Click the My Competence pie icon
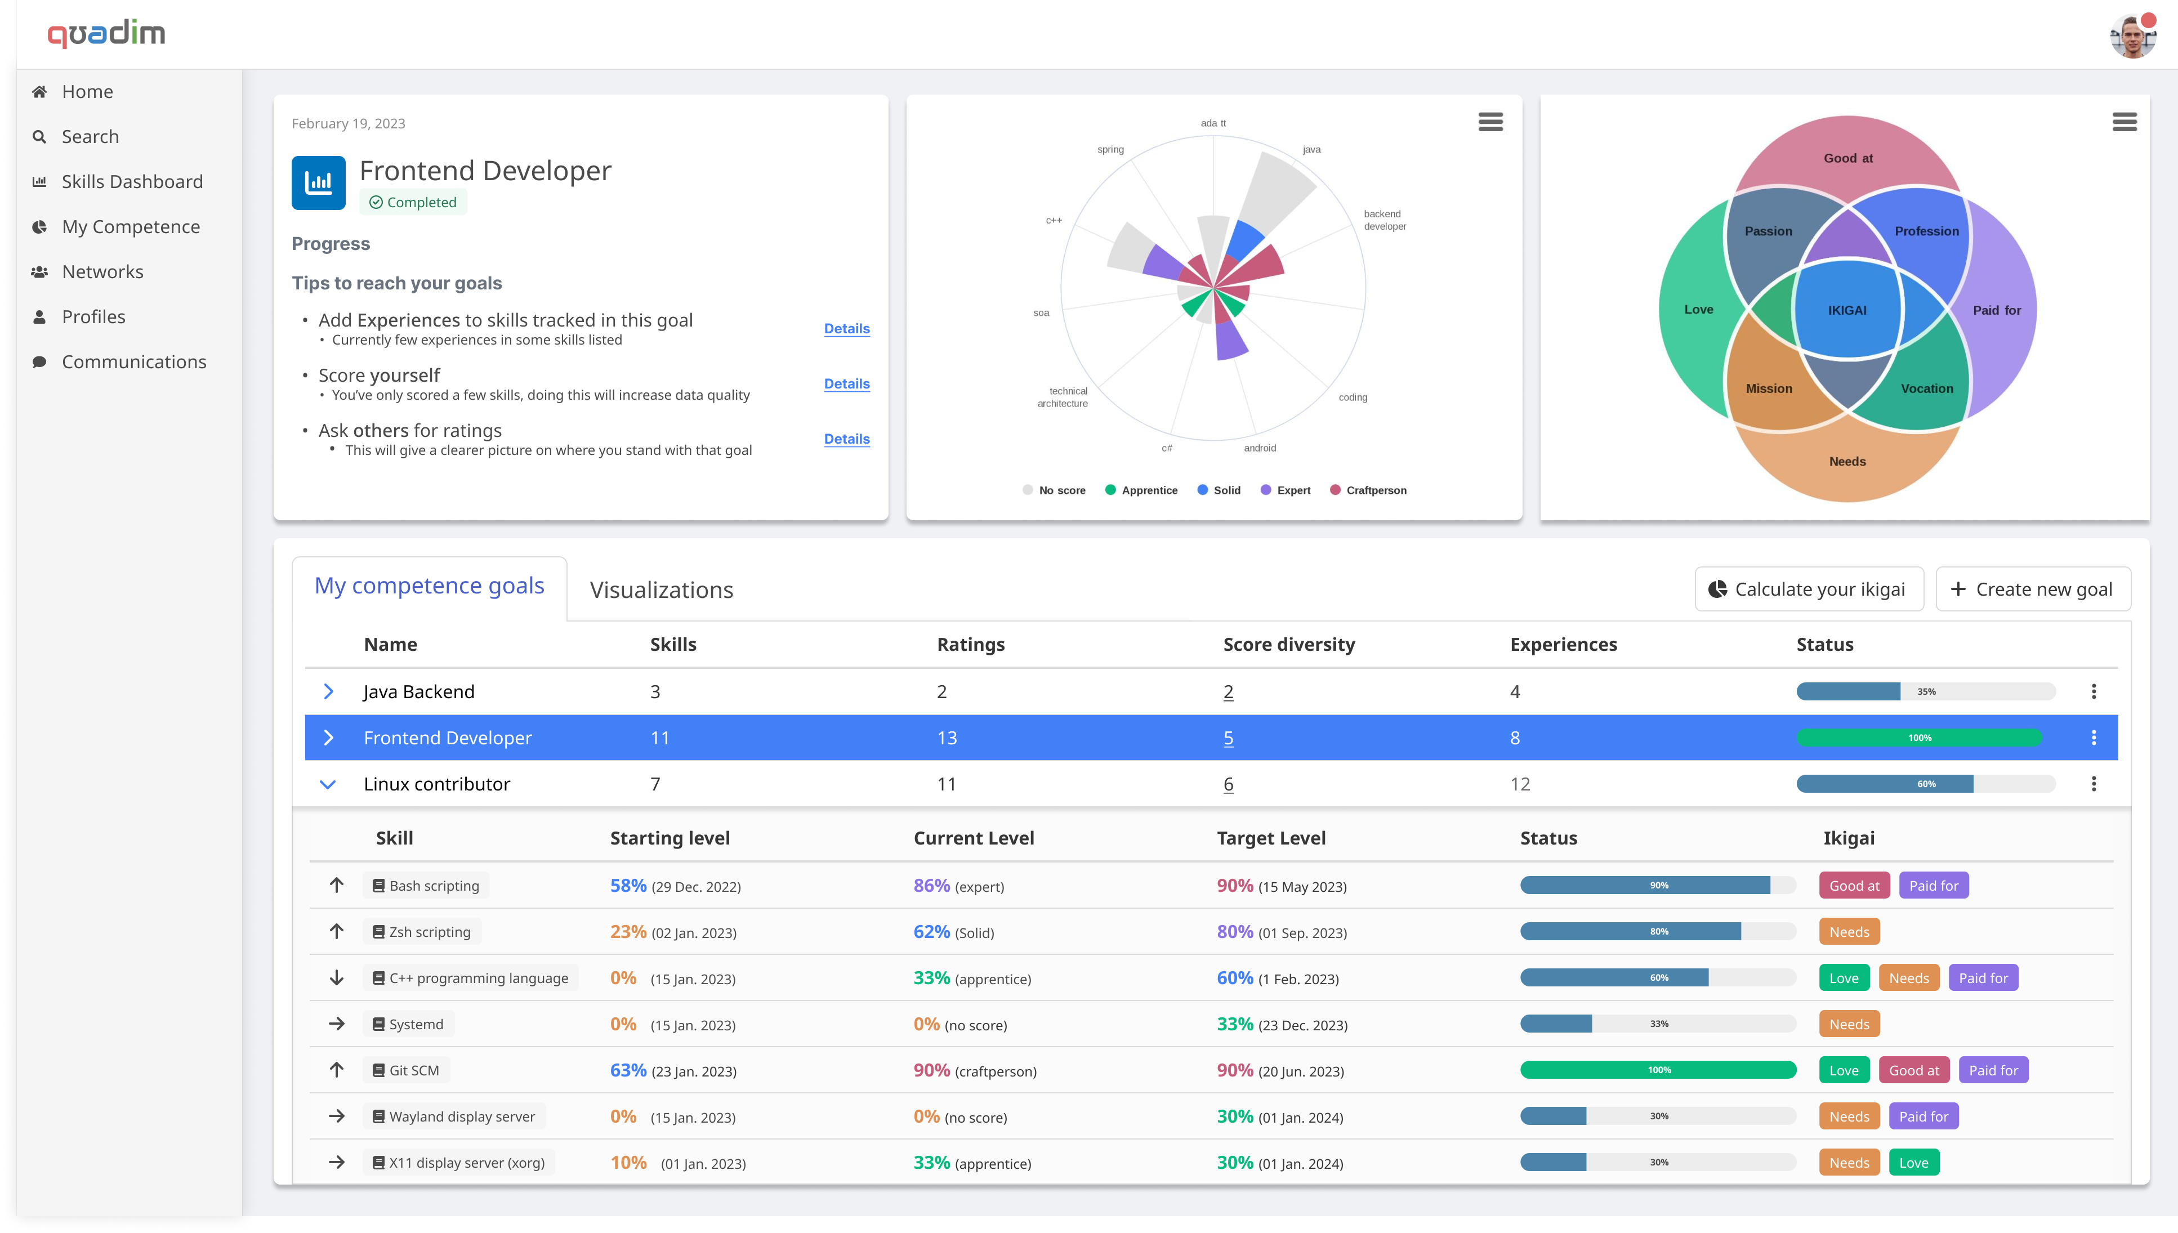2178x1233 pixels. (x=39, y=226)
